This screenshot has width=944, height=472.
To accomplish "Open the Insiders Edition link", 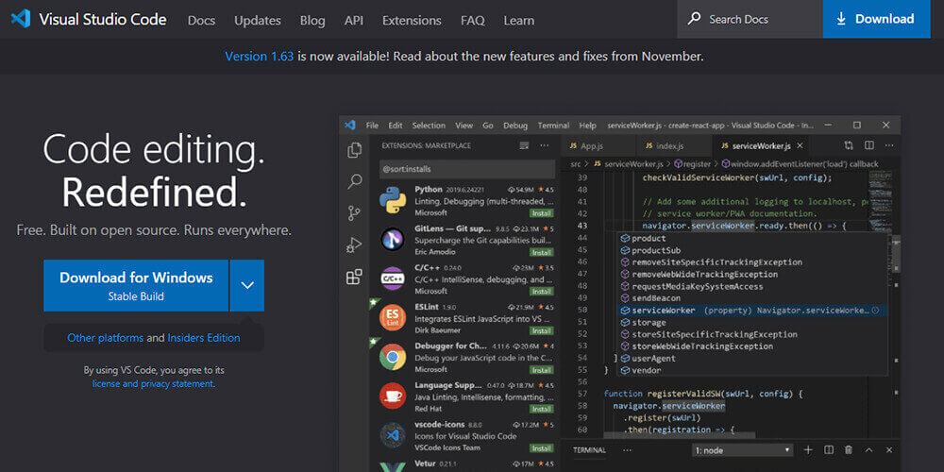I will [204, 338].
